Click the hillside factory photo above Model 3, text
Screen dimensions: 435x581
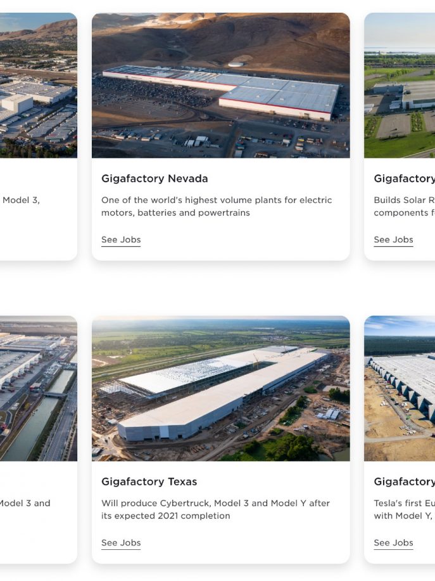click(39, 86)
